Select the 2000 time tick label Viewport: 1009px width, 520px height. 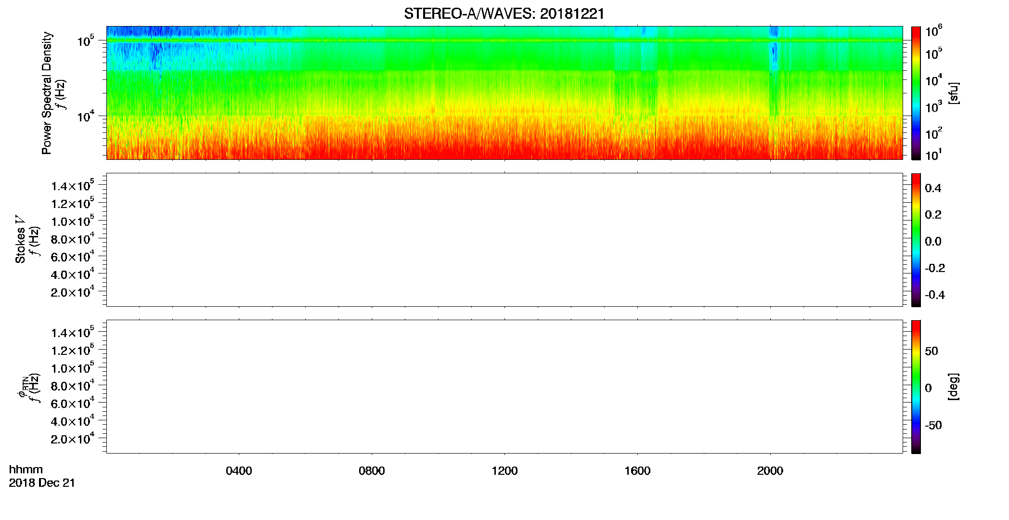770,470
